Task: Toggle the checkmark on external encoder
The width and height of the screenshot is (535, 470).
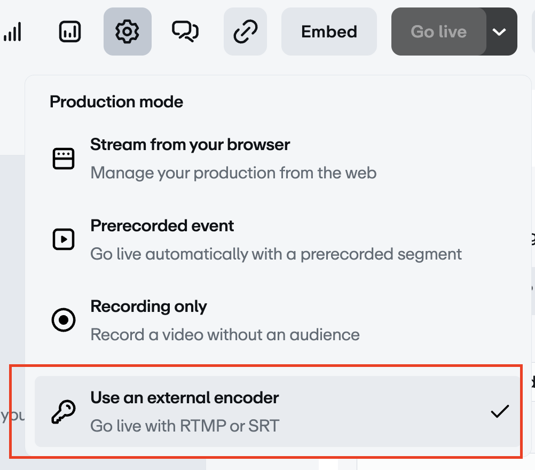Action: click(x=500, y=411)
